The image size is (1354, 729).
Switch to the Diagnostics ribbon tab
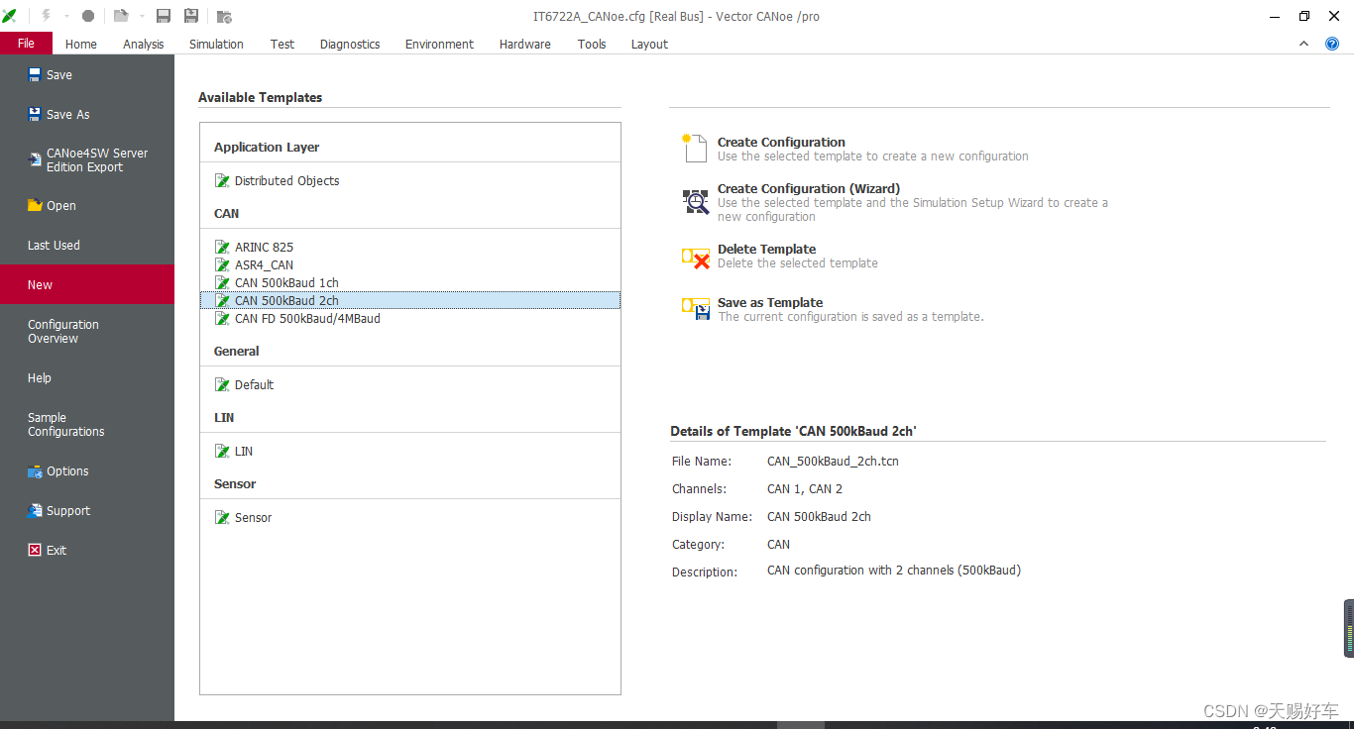pyautogui.click(x=350, y=44)
